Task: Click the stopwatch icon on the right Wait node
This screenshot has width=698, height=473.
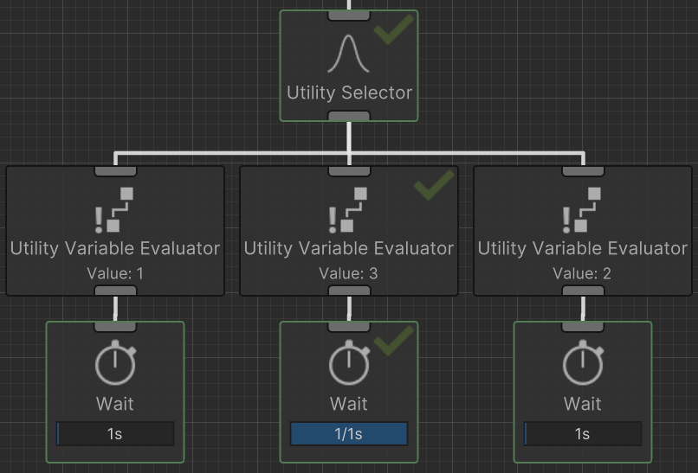Action: pos(583,363)
